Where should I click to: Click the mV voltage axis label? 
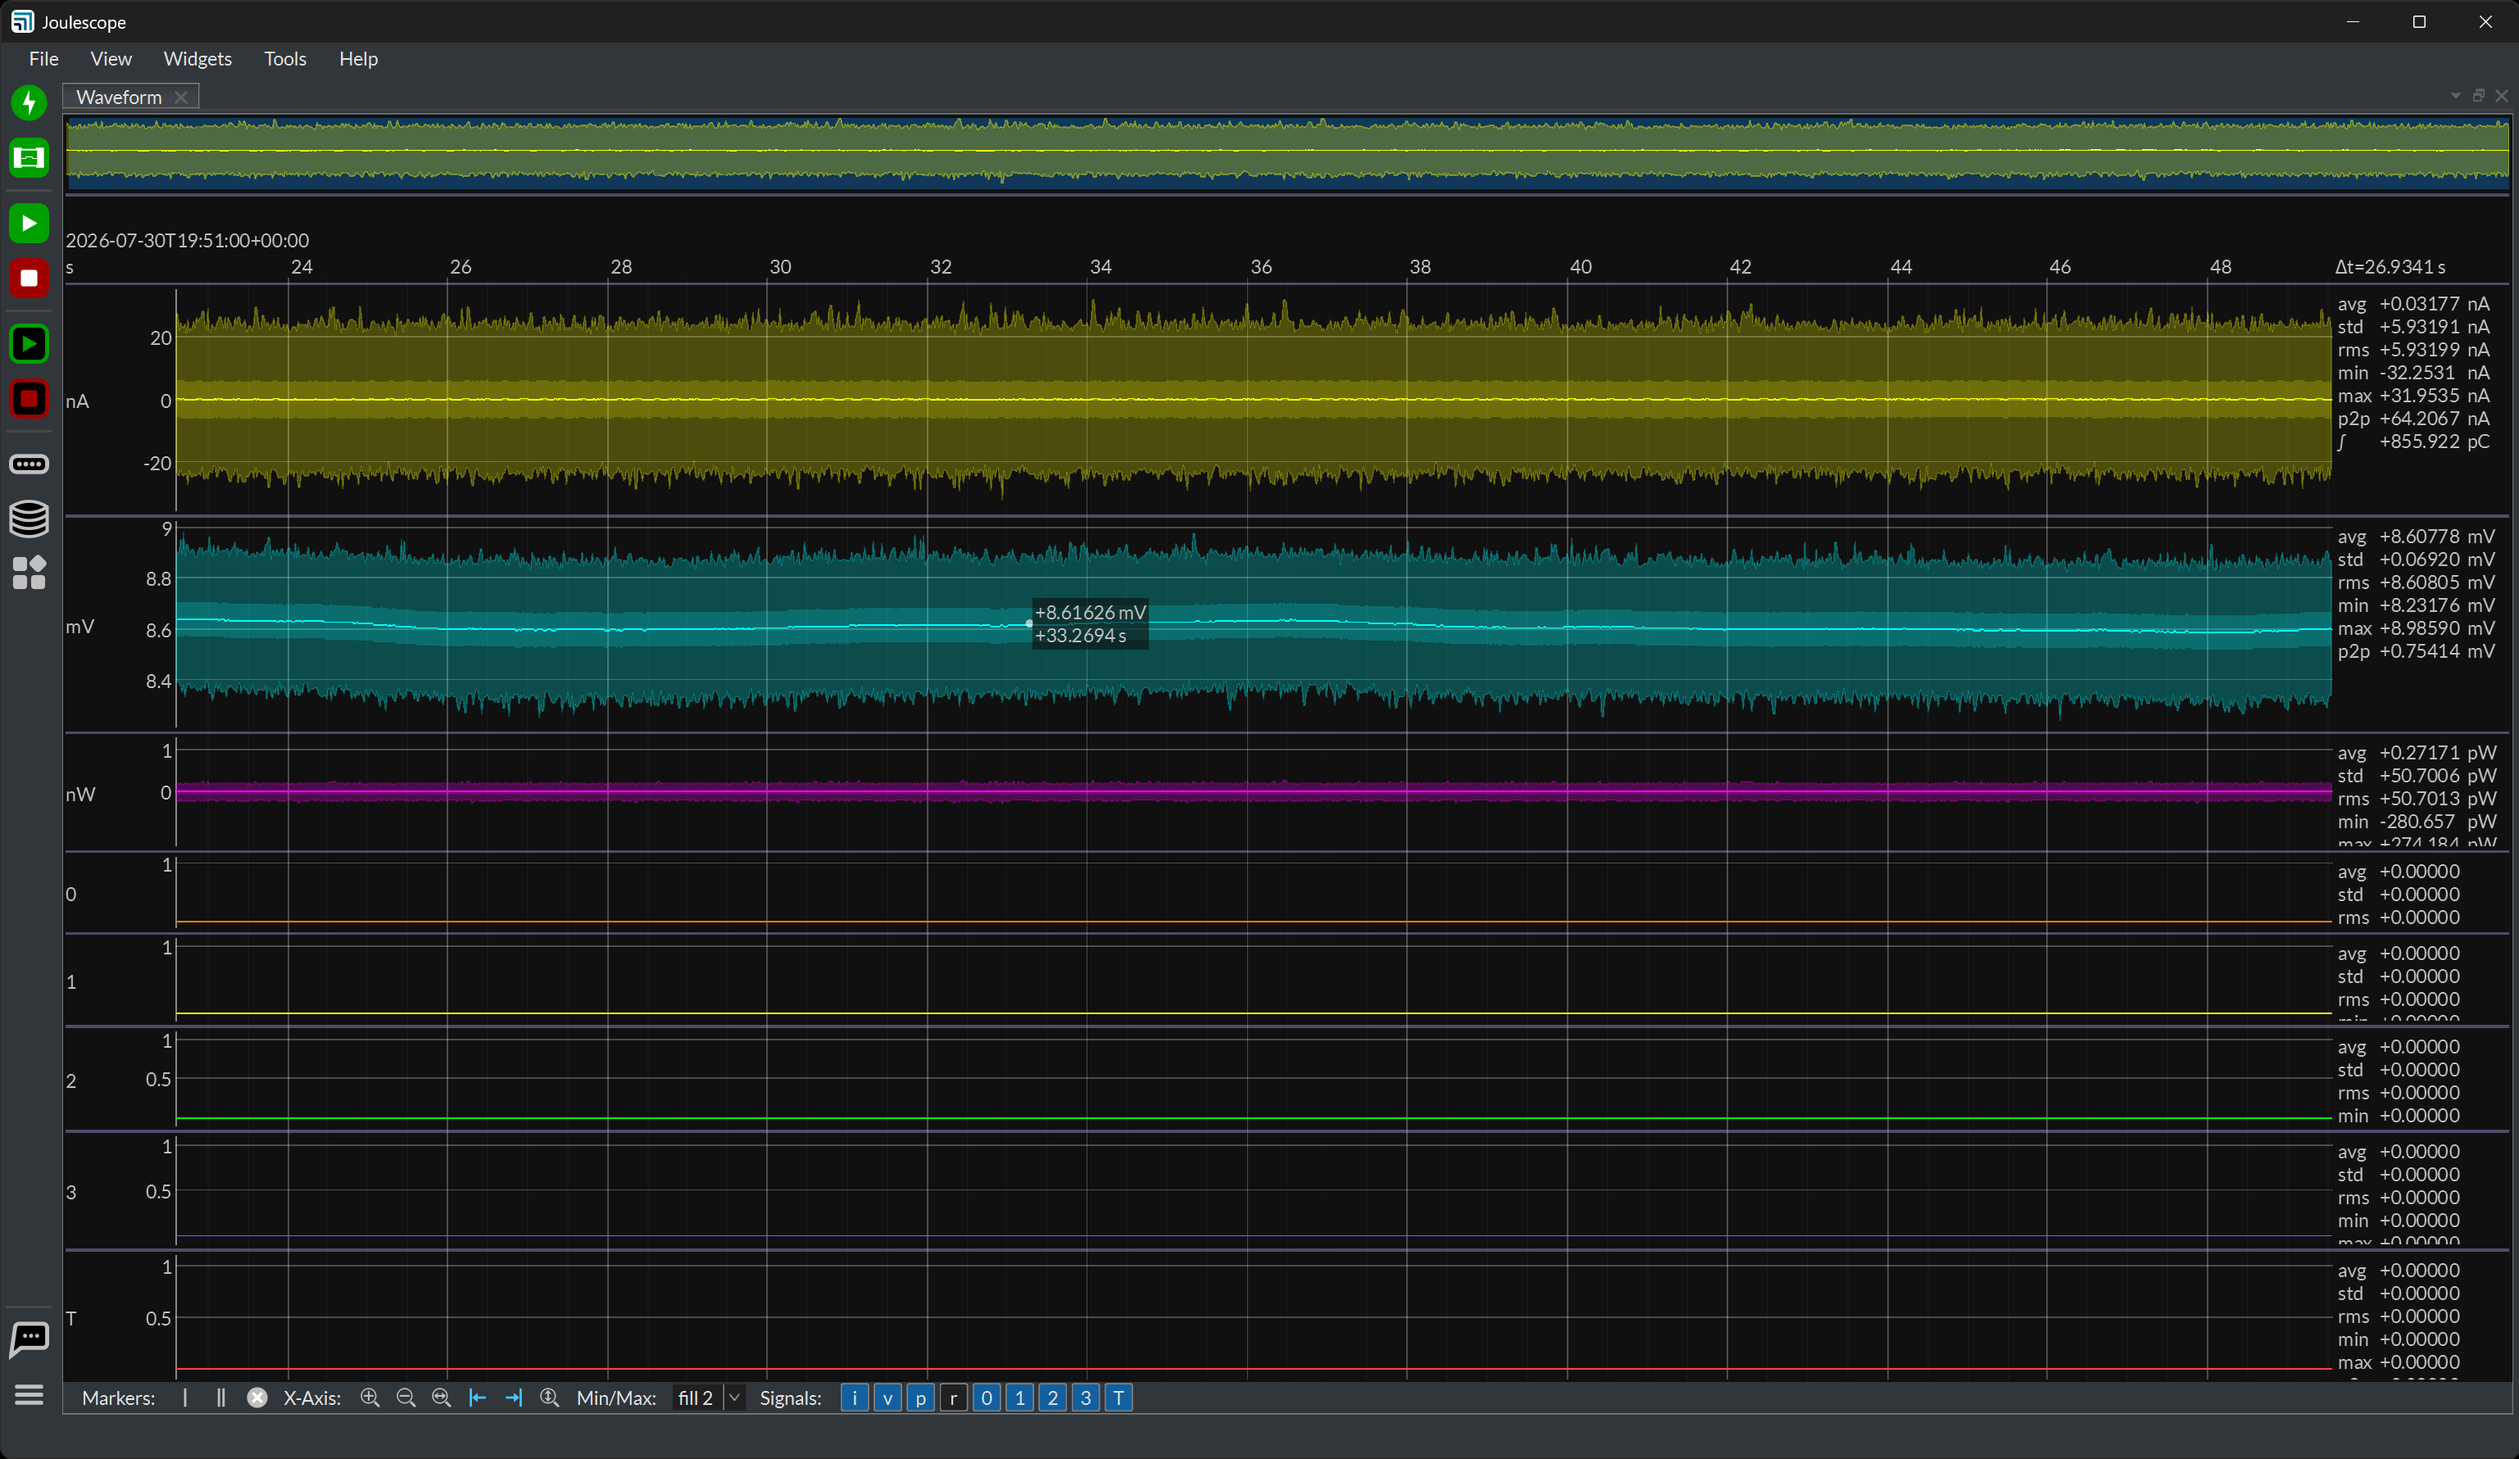80,627
